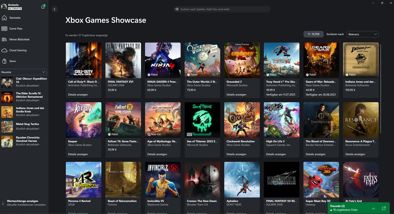Open the Oblivion Remastered sidebar icon
The width and height of the screenshot is (394, 214).
(x=7, y=97)
